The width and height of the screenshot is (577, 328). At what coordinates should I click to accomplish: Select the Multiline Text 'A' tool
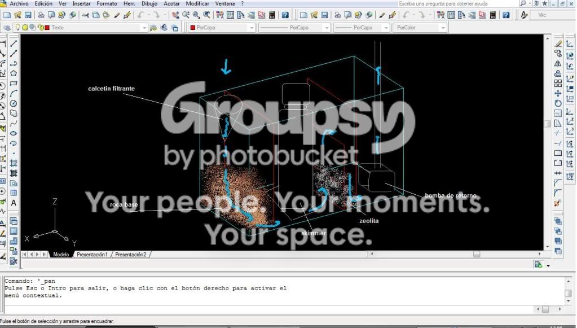(14, 203)
